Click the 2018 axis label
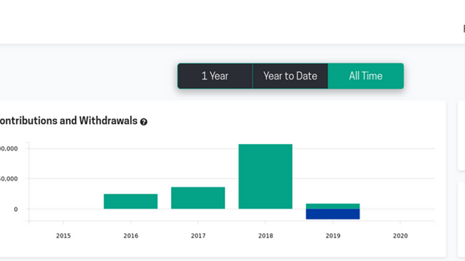465x261 pixels. (265, 236)
